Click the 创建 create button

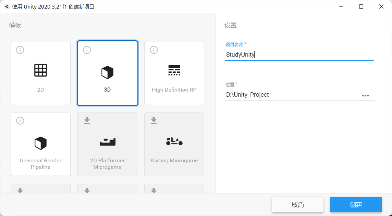[356, 204]
